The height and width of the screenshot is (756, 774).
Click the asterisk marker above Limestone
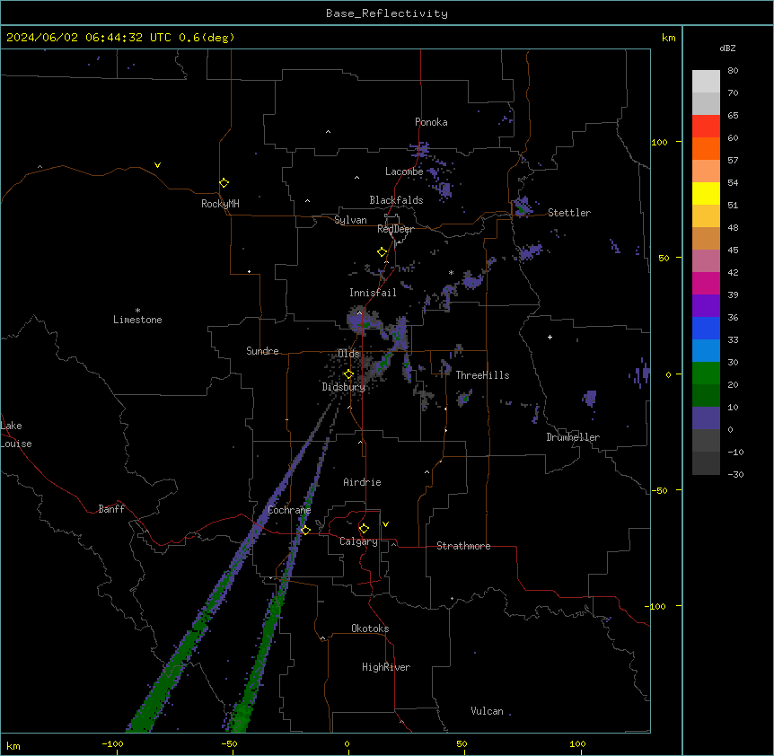pyautogui.click(x=137, y=311)
